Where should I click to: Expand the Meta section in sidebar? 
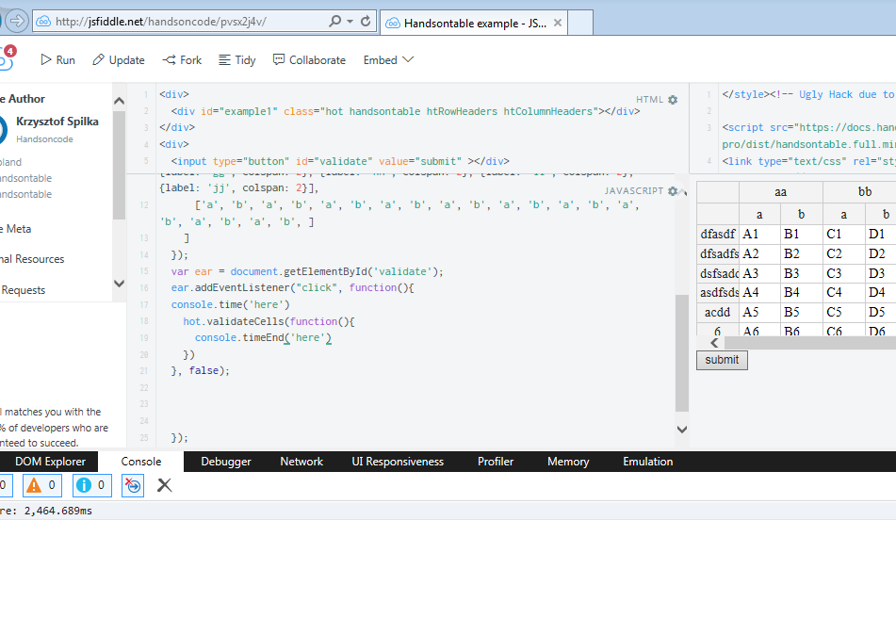click(16, 229)
